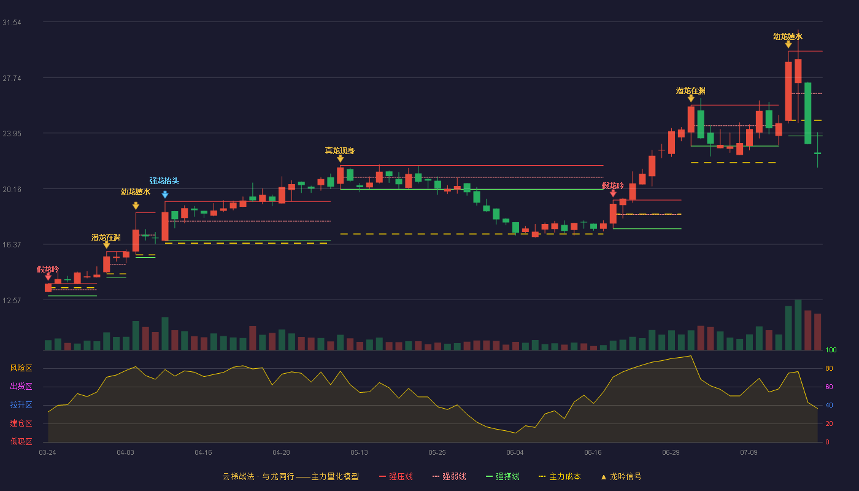
Task: Click the 07-09 date label
Action: click(x=749, y=452)
